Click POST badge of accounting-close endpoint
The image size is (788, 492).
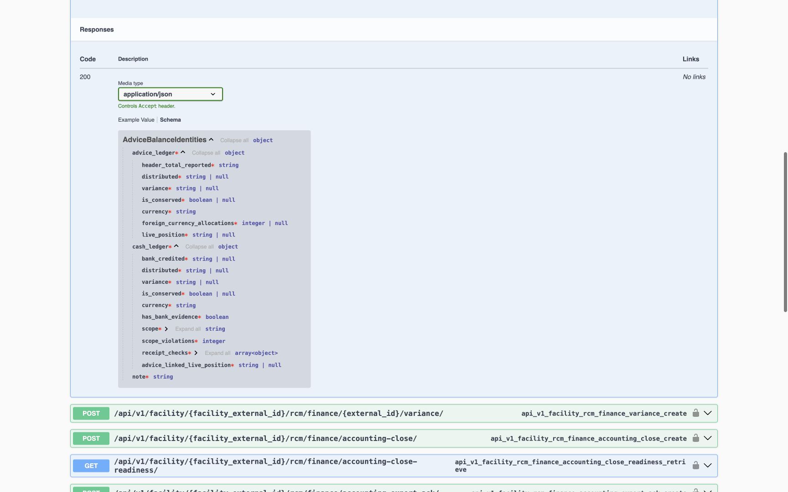[91, 439]
